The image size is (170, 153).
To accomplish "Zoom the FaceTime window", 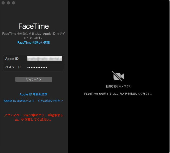I will (x=14, y=3).
